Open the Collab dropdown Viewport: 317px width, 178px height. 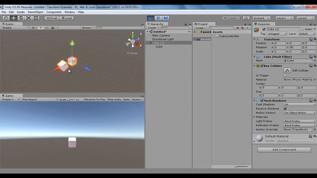(231, 18)
